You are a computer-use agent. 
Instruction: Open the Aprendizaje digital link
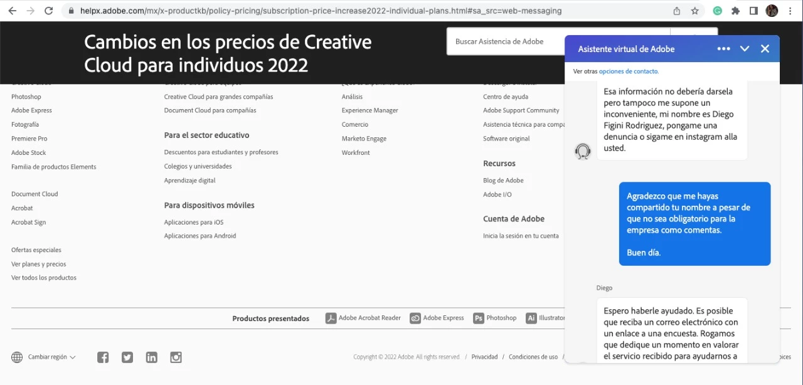(189, 180)
